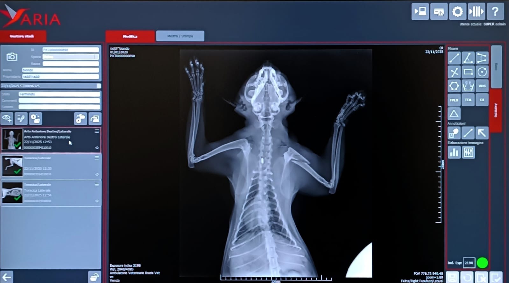Expand the study date 22/11/2025 selector
Viewport: 509px width, 283px height.
[x=99, y=86]
